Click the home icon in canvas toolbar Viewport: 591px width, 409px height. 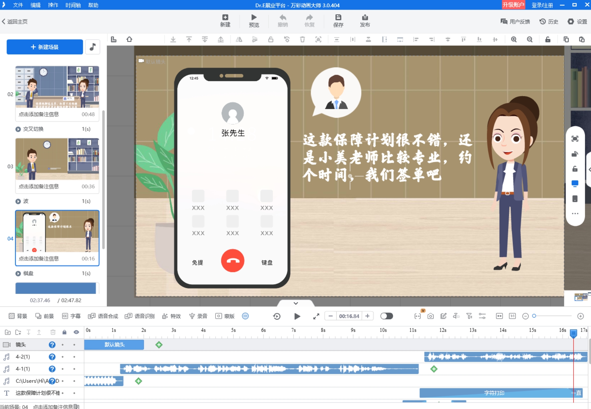[129, 39]
